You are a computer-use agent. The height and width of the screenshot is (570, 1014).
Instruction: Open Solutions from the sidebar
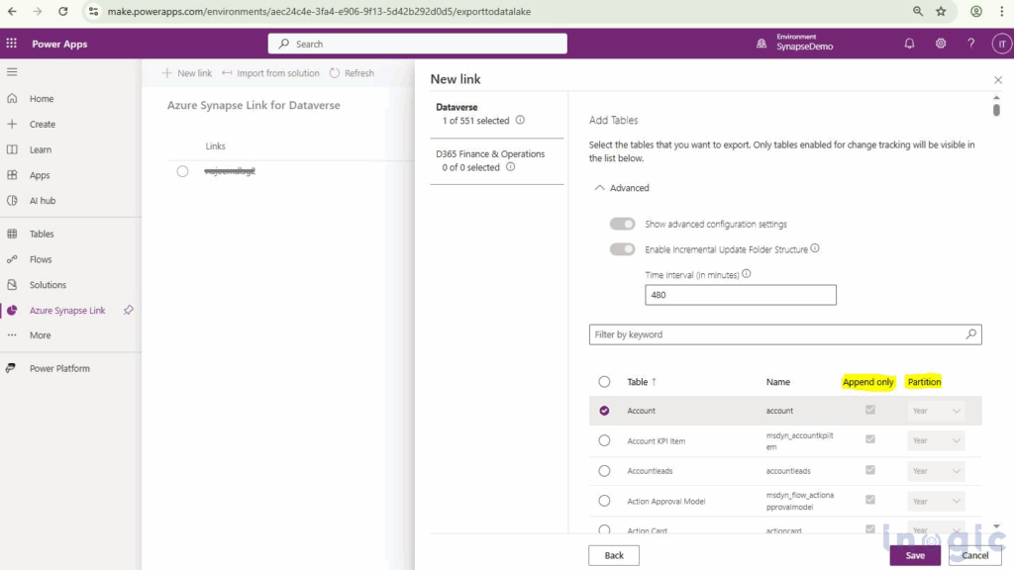pos(50,284)
